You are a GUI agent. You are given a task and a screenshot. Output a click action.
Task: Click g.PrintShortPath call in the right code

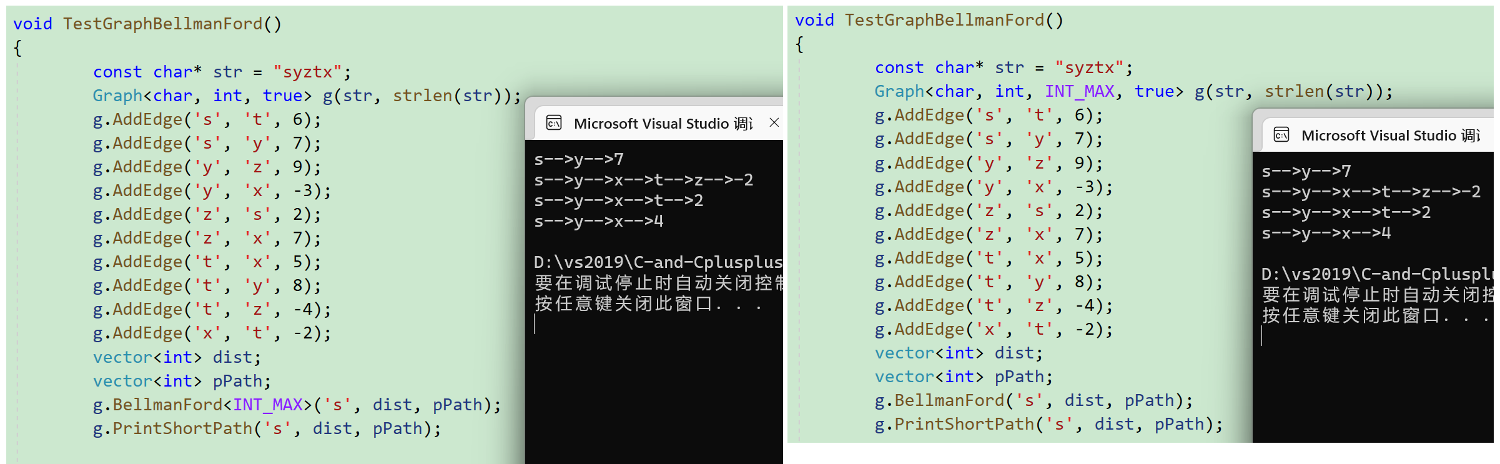1049,424
